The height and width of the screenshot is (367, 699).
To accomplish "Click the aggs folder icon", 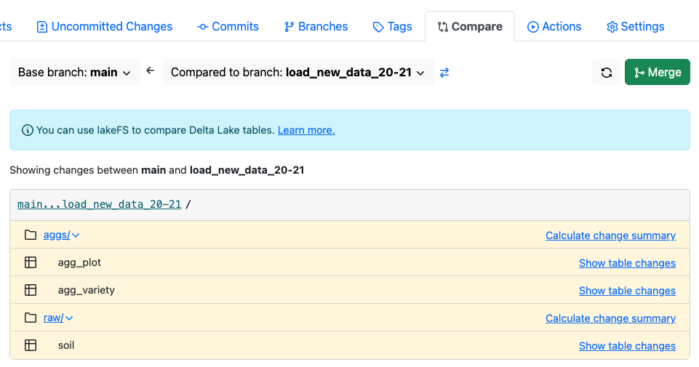I will pos(31,235).
